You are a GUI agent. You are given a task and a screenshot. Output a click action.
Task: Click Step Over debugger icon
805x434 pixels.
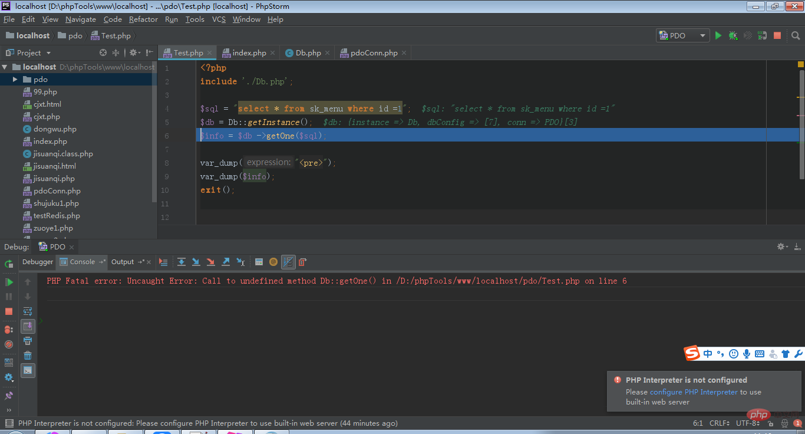pyautogui.click(x=182, y=262)
